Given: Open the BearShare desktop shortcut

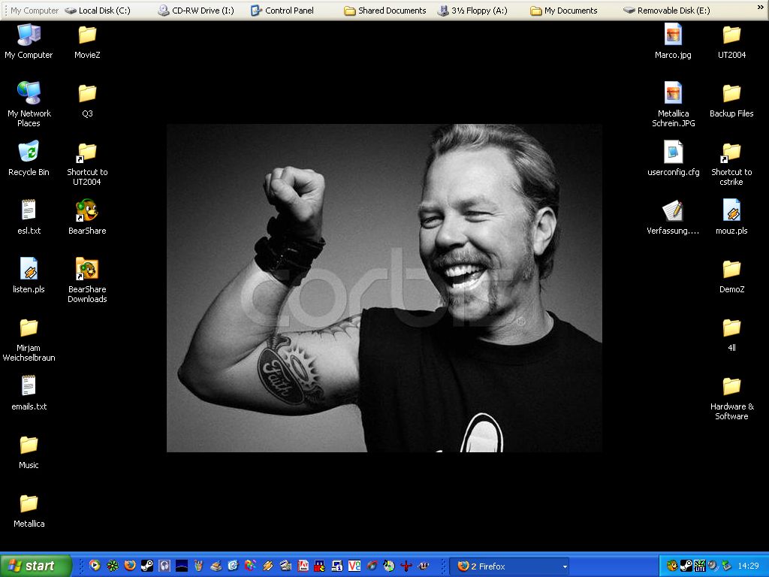Looking at the screenshot, I should click(87, 211).
